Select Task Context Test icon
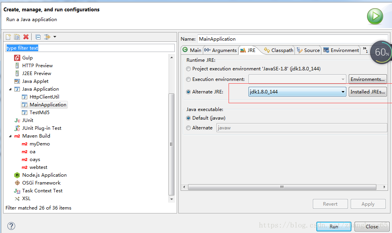This screenshot has width=392, height=233. pyautogui.click(x=17, y=191)
